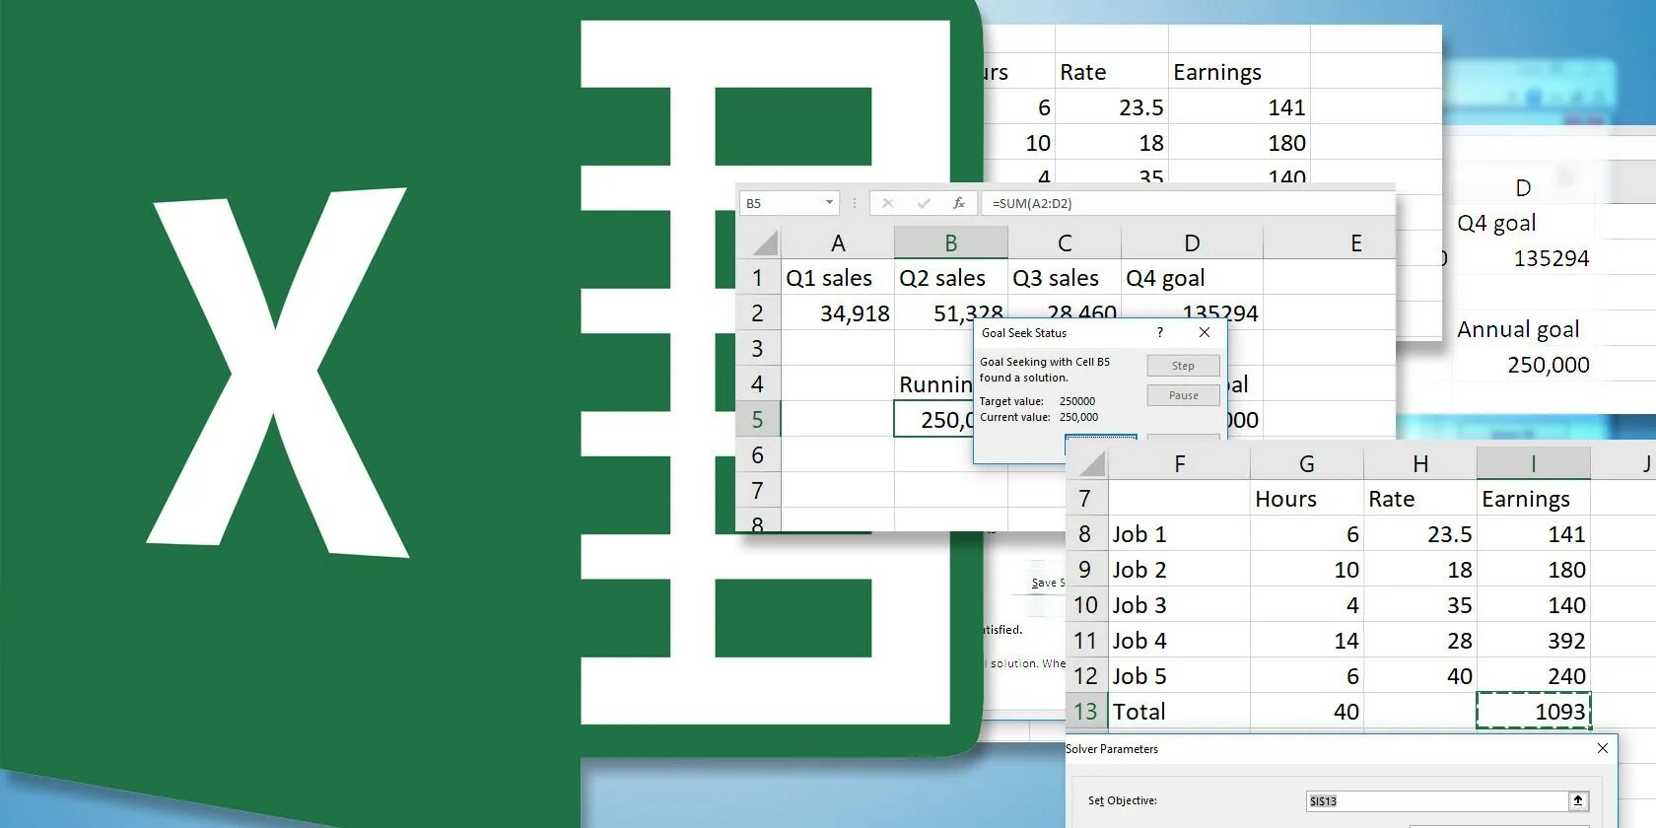Click the Pause button in Goal Seek Status

(x=1183, y=395)
